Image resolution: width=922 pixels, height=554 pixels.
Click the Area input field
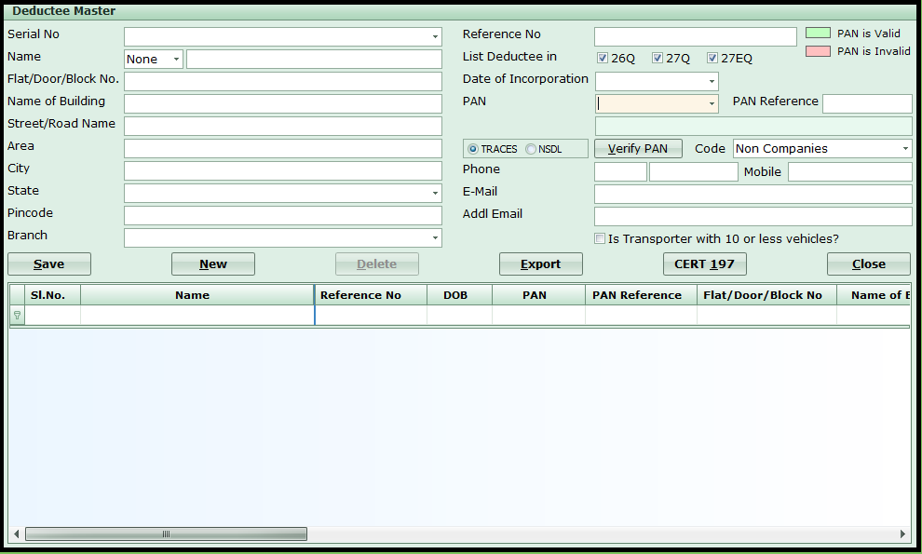[x=283, y=148]
